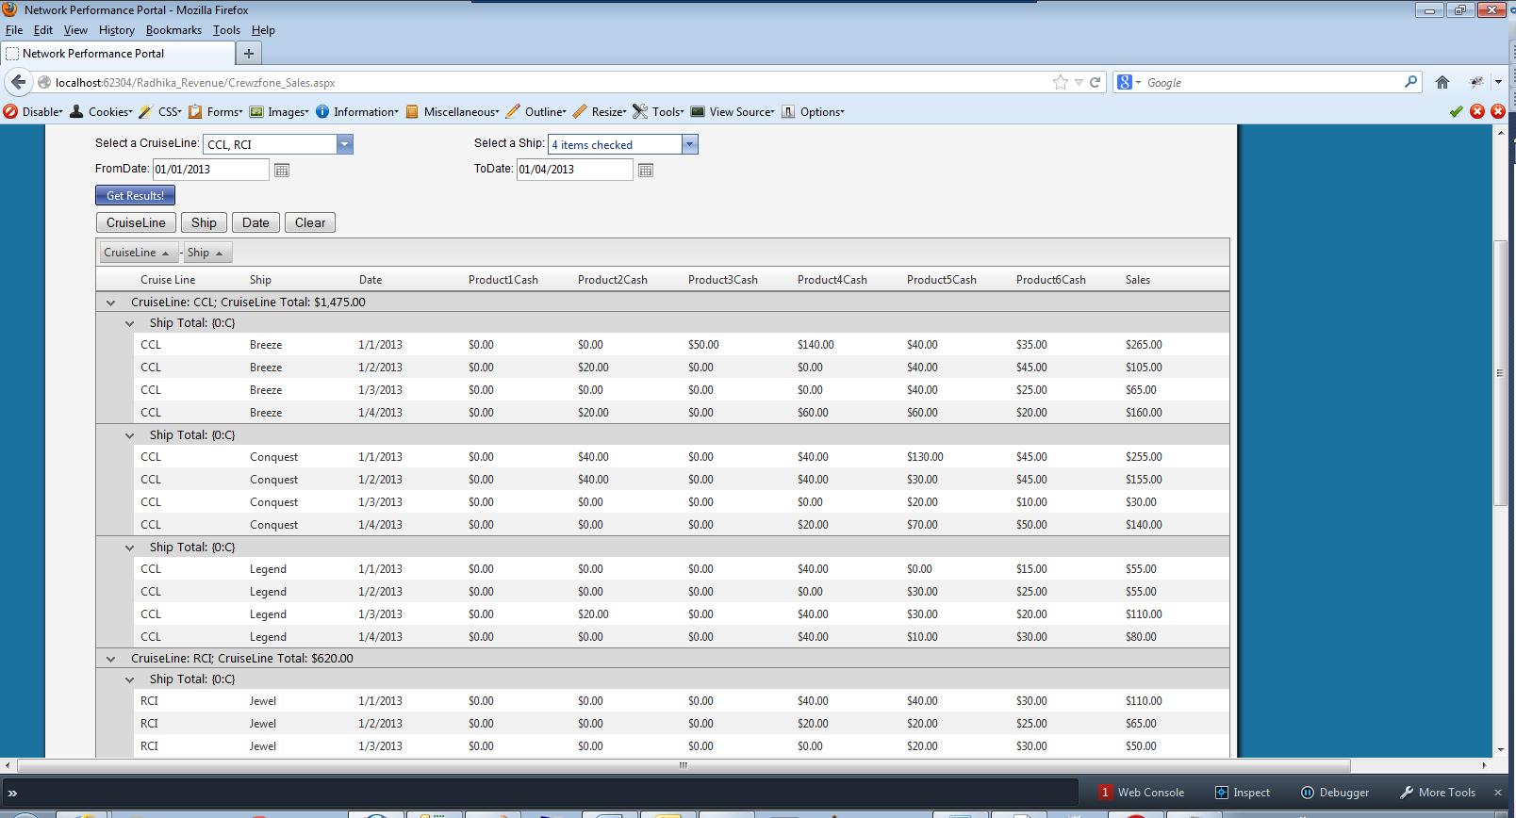Click the Get Results! button

[x=135, y=195]
